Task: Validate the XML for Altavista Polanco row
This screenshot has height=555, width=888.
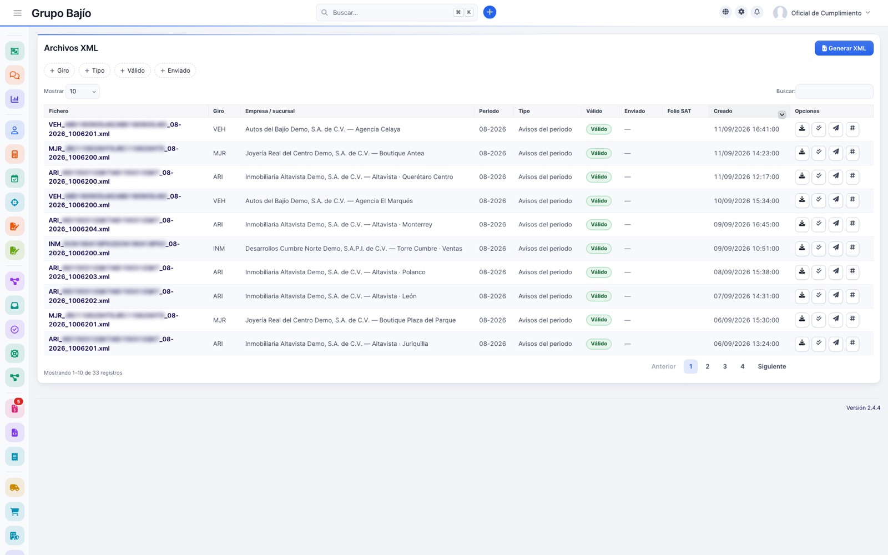Action: click(x=819, y=272)
